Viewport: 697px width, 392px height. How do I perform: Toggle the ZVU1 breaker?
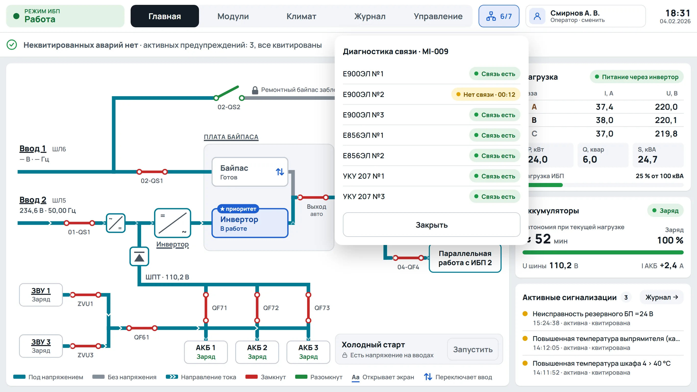pyautogui.click(x=85, y=295)
